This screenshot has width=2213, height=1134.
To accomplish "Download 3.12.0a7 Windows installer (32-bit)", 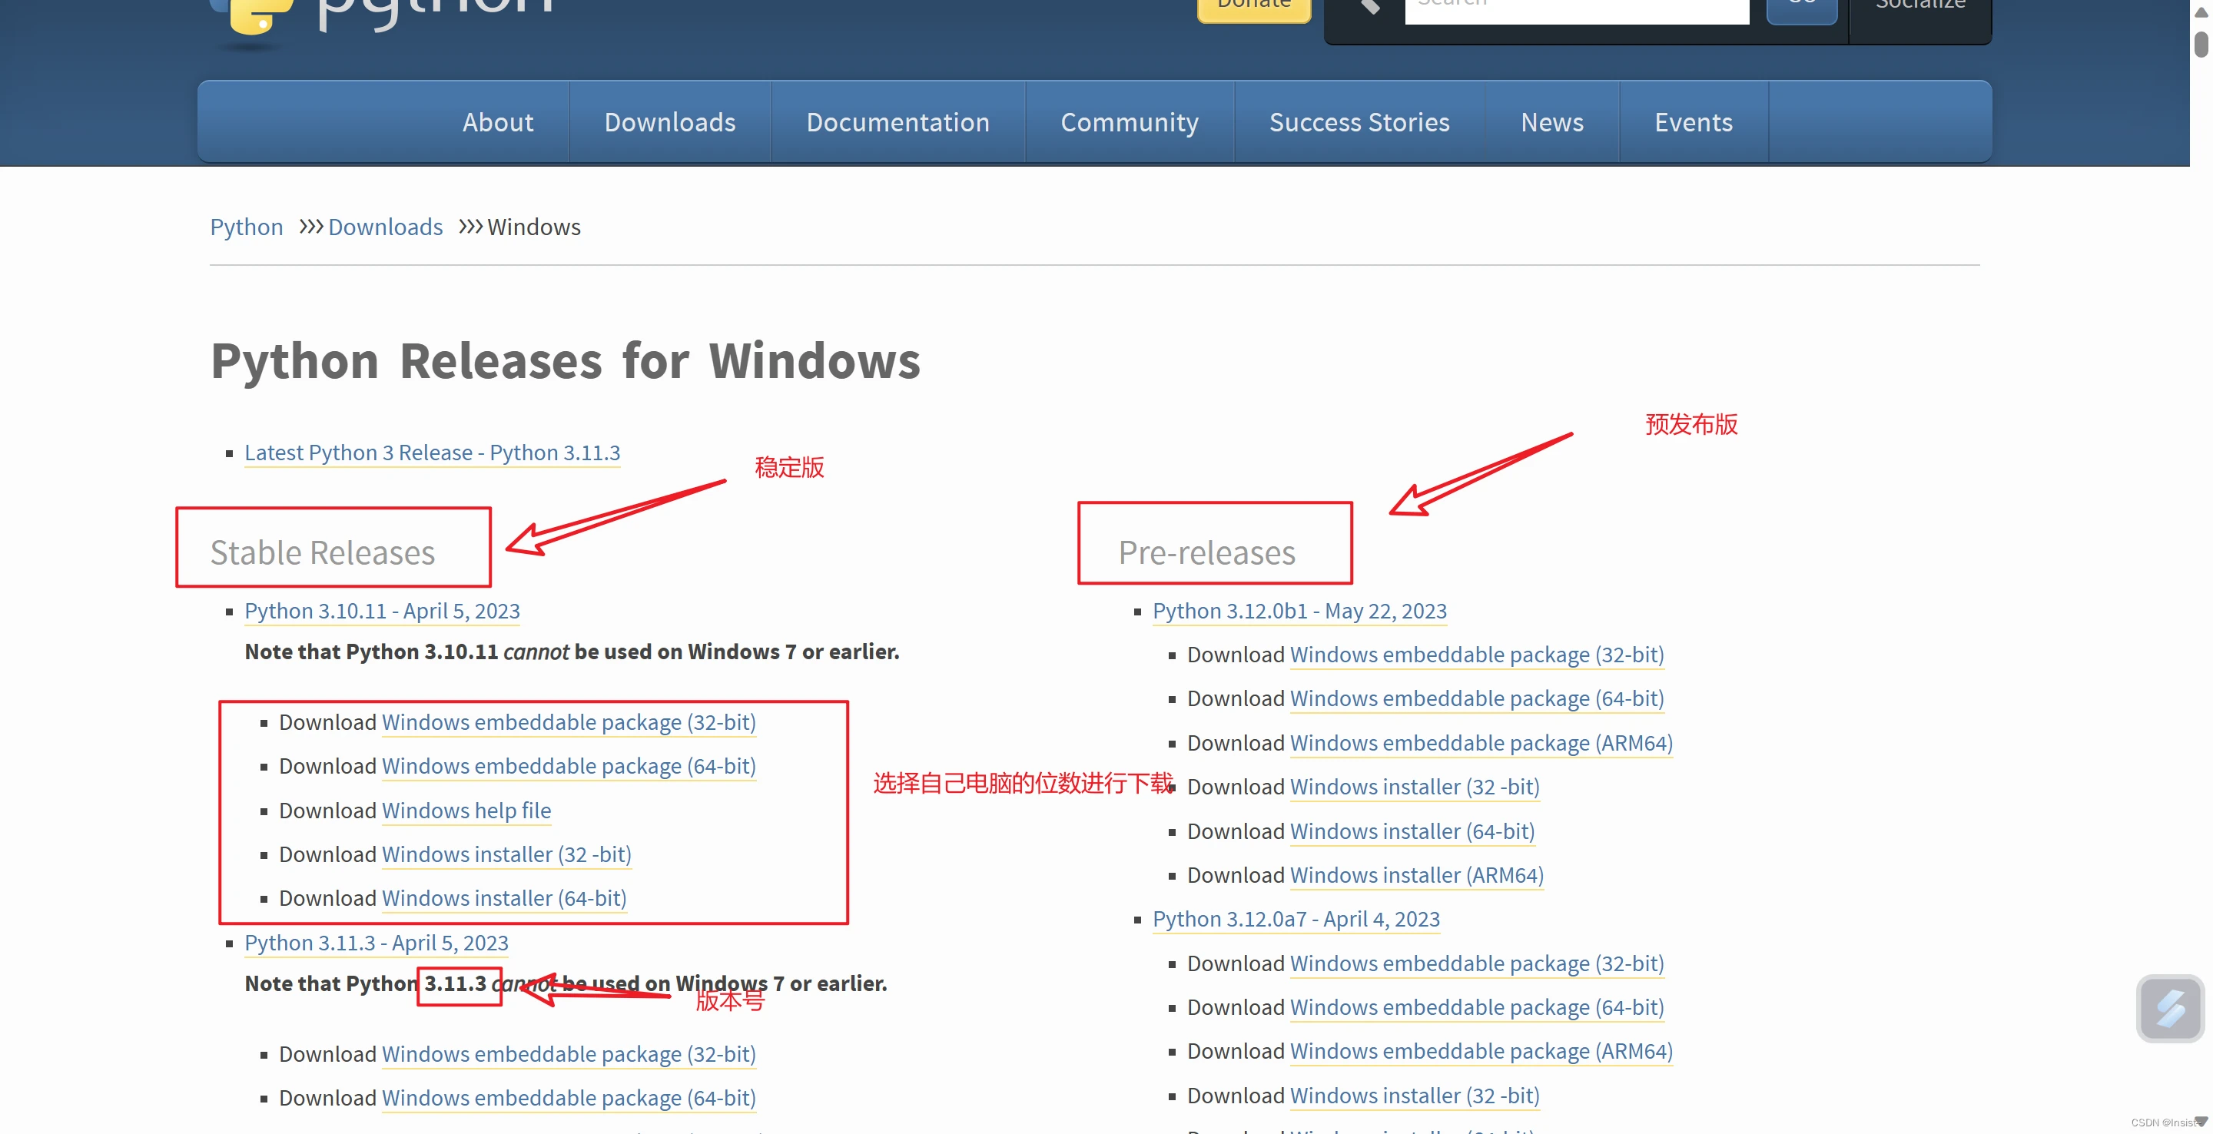I will (1414, 1096).
